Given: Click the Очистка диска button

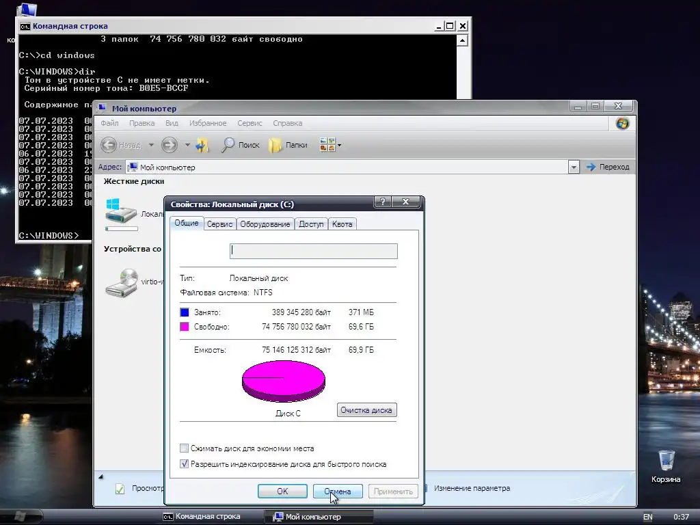Looking at the screenshot, I should pyautogui.click(x=366, y=410).
